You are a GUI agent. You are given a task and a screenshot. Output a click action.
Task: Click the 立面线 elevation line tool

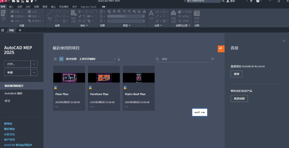tap(184, 21)
